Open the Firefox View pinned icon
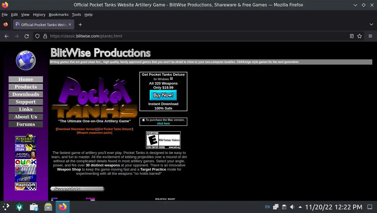This screenshot has width=377, height=213. (6, 24)
